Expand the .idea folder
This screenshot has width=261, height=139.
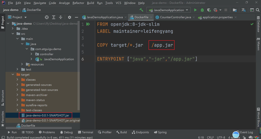[x=13, y=29]
